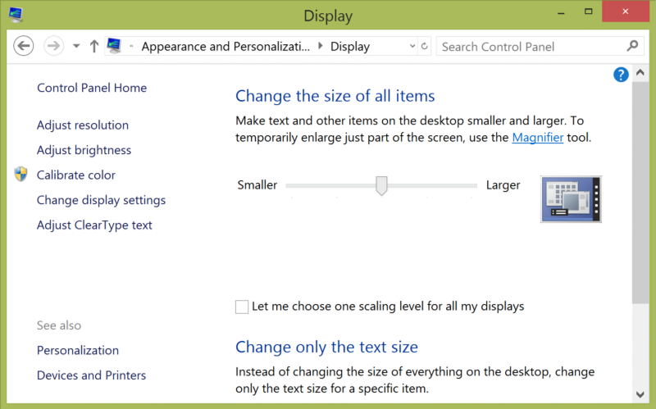Click the scroll down arrow on the scrollbar
656x409 pixels.
point(640,393)
